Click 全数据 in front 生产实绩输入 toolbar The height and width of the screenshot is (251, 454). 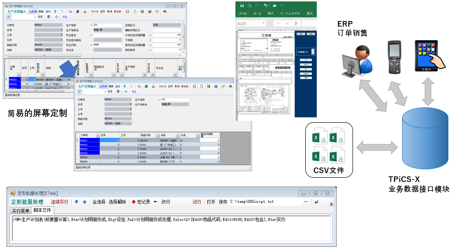pyautogui.click(x=103, y=86)
